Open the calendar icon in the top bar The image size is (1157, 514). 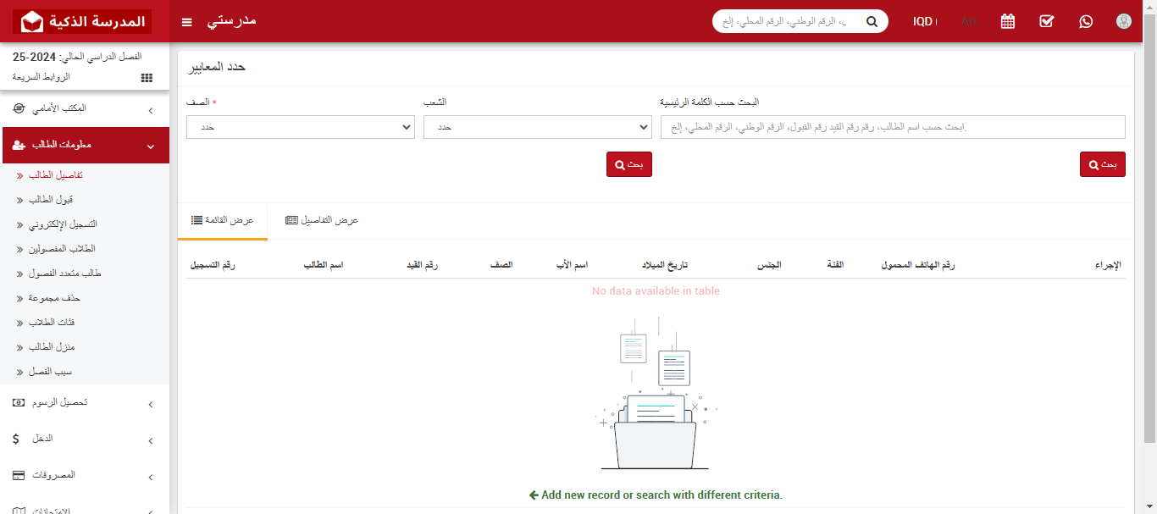pos(1007,21)
